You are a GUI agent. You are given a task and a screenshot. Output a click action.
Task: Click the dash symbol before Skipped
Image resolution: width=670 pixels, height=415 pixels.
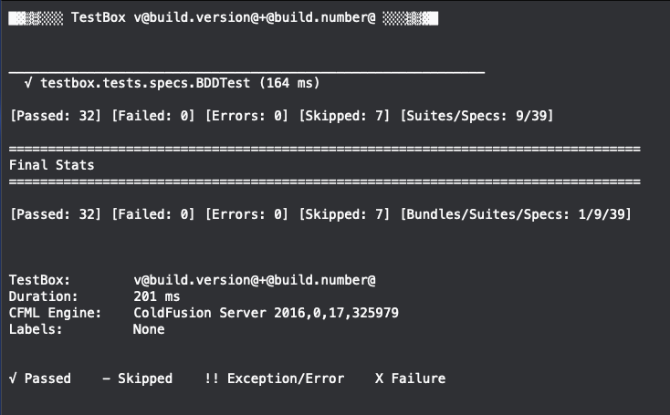click(106, 379)
